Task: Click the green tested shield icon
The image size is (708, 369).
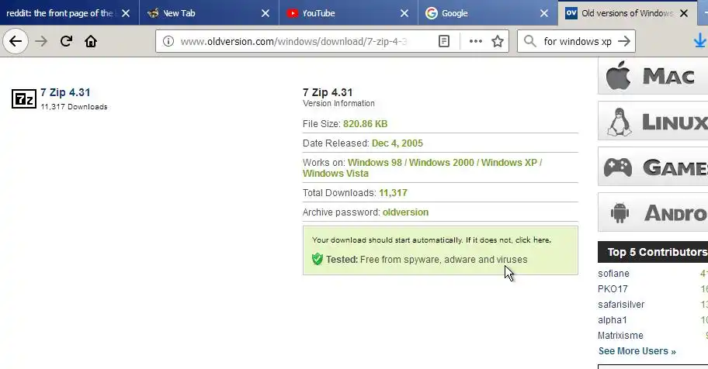Action: pos(318,260)
